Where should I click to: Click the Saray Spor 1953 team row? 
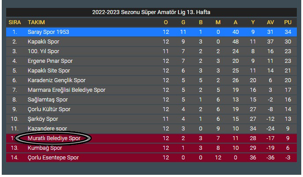point(151,32)
